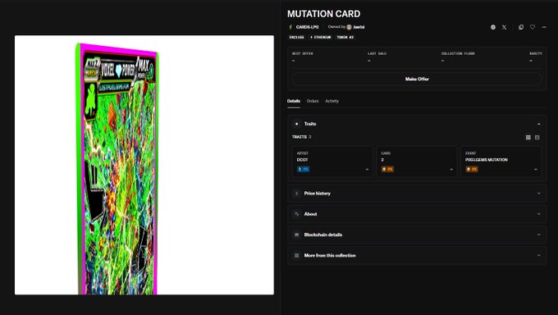
Task: Copy the item link icon
Action: pyautogui.click(x=521, y=27)
